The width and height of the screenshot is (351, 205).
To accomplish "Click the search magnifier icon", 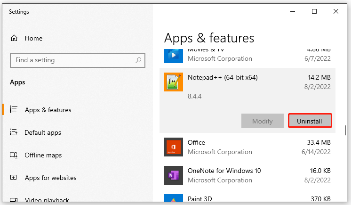I will [138, 60].
